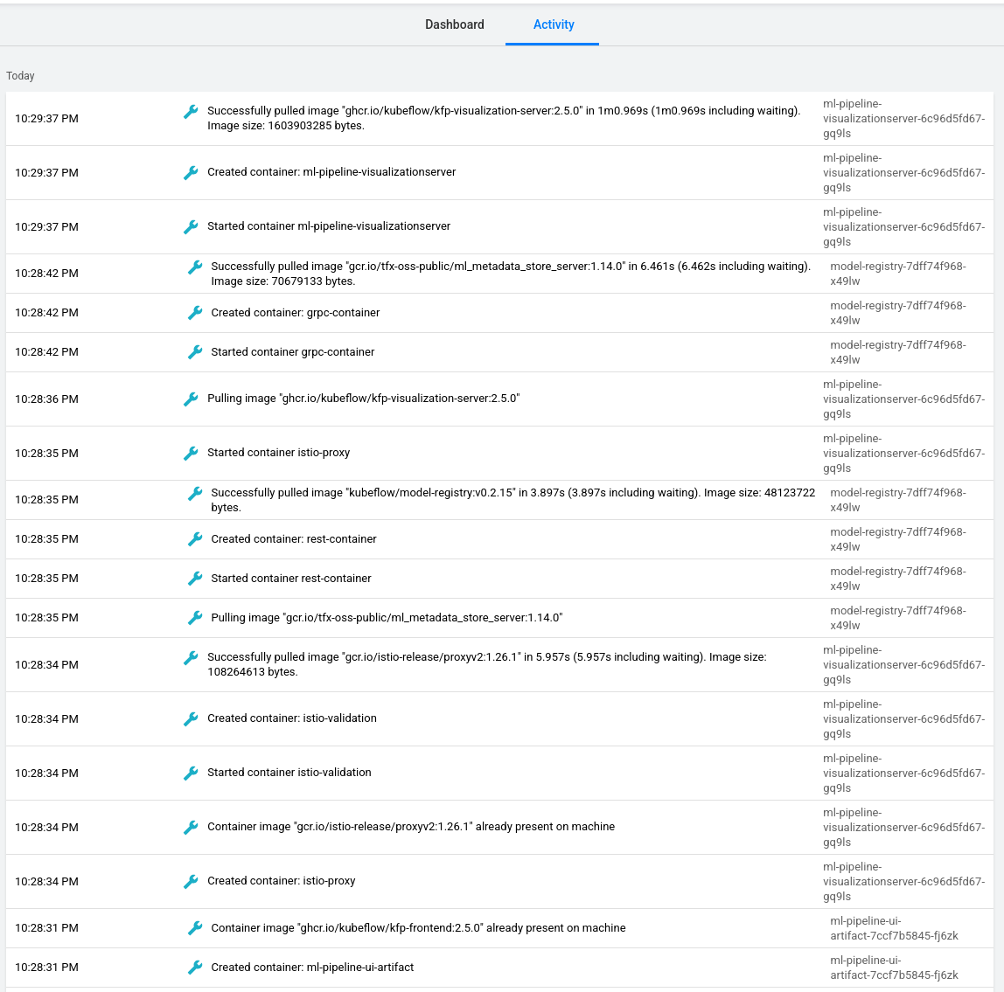Image resolution: width=1004 pixels, height=992 pixels.
Task: Click message 'Created container: ml-pipeline-ui-artifact'
Action: pyautogui.click(x=312, y=967)
